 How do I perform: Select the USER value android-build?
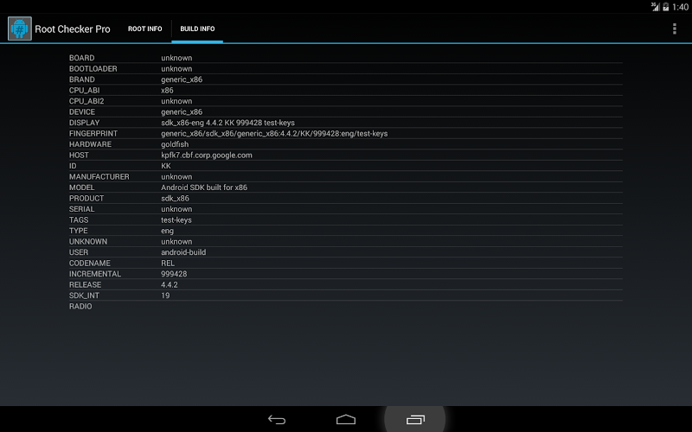click(x=183, y=252)
